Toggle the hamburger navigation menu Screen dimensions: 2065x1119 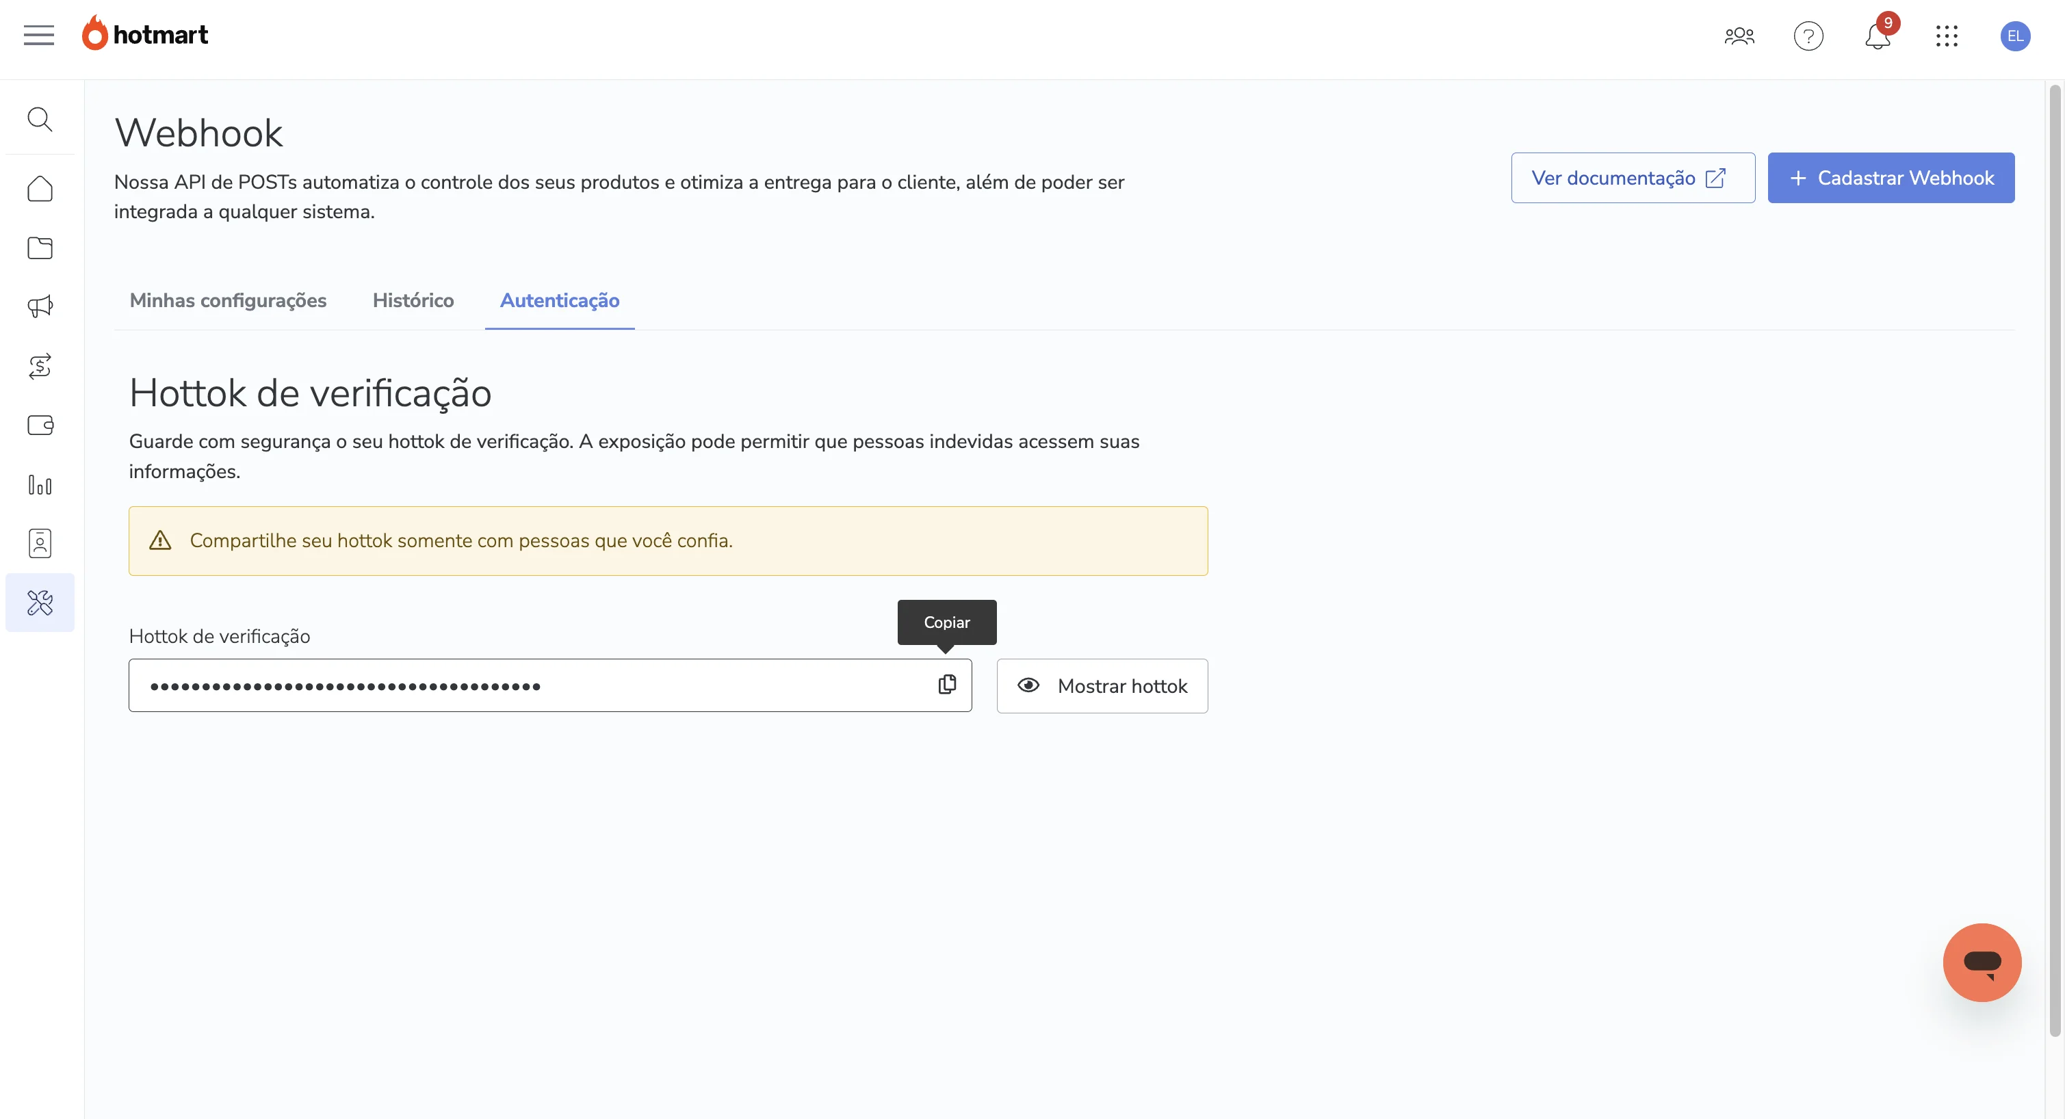[38, 36]
